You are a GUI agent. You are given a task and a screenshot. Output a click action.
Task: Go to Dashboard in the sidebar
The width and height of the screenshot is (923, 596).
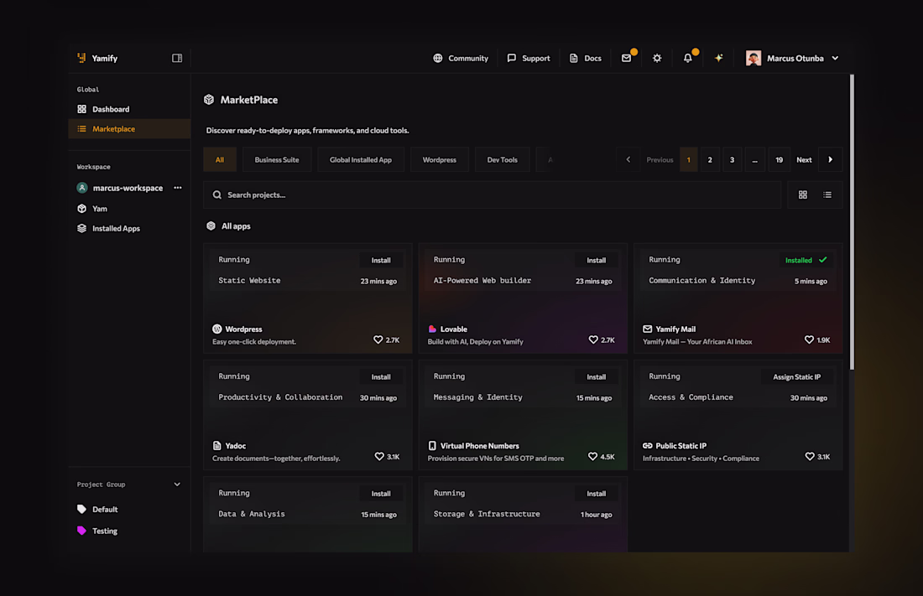[111, 109]
